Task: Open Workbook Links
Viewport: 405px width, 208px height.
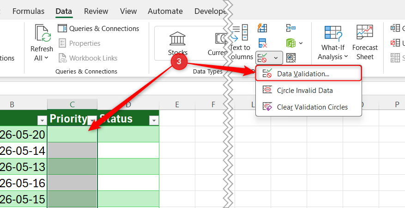Action: (88, 58)
